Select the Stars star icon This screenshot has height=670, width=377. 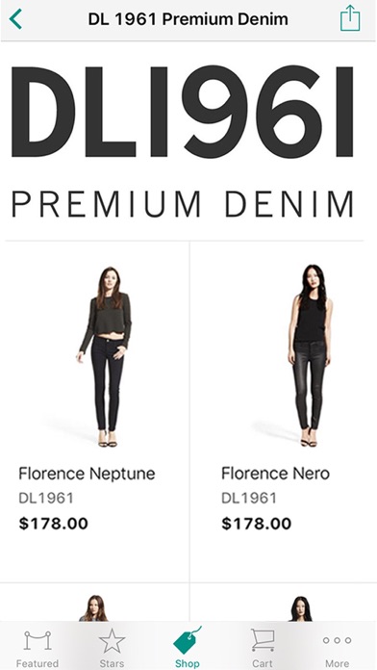click(112, 641)
